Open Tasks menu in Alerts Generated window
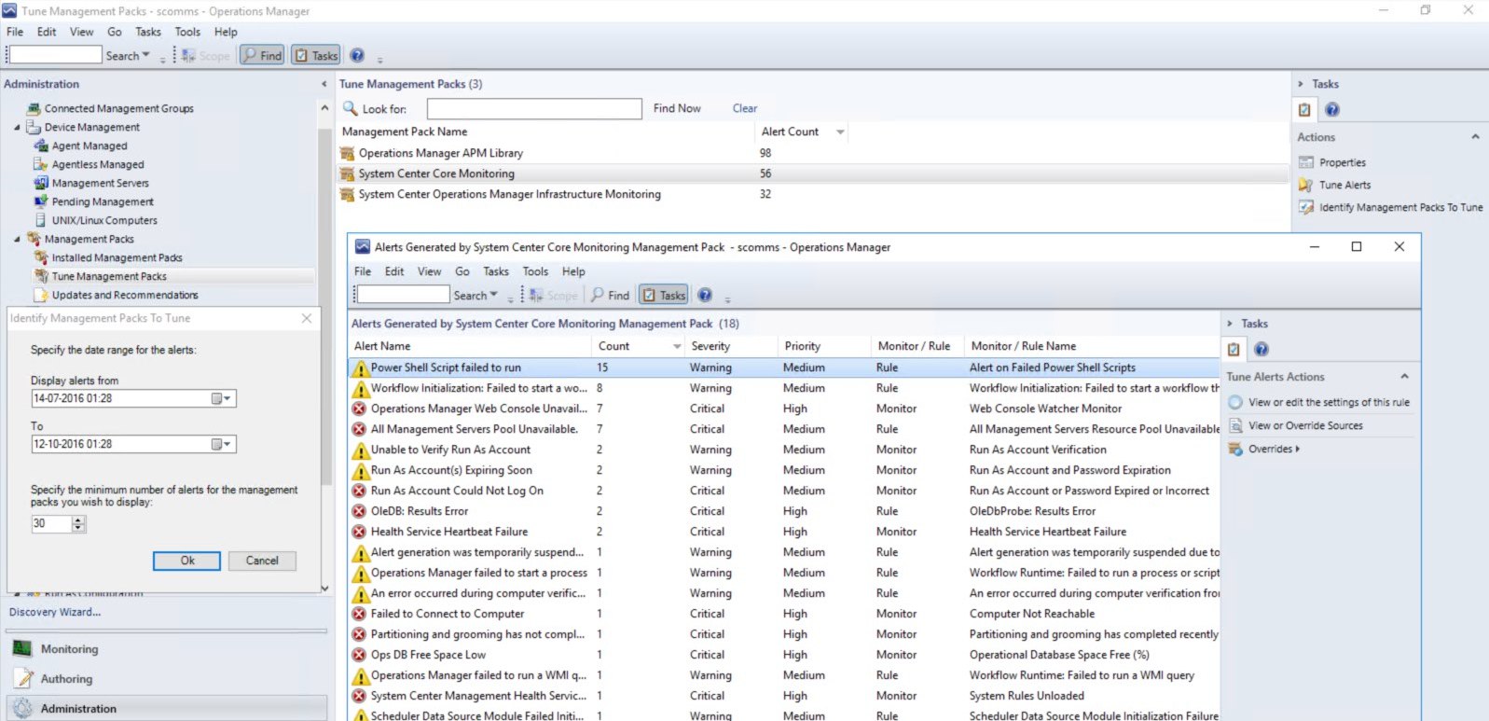1489x721 pixels. click(496, 271)
